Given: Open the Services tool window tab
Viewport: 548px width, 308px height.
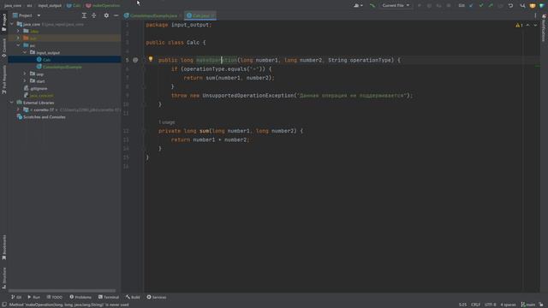Looking at the screenshot, I should point(156,297).
